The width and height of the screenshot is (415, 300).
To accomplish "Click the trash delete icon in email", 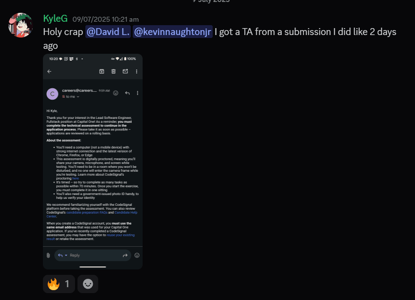I will [113, 72].
